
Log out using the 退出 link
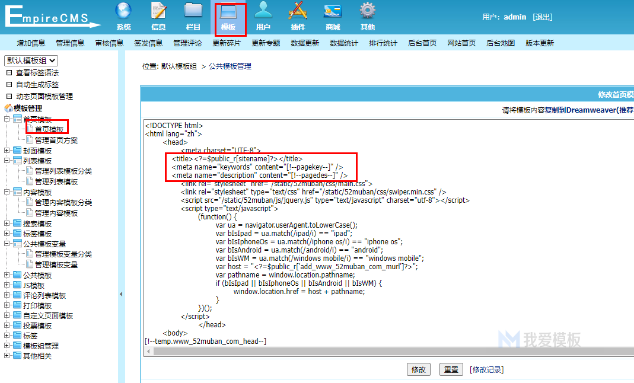pyautogui.click(x=543, y=17)
